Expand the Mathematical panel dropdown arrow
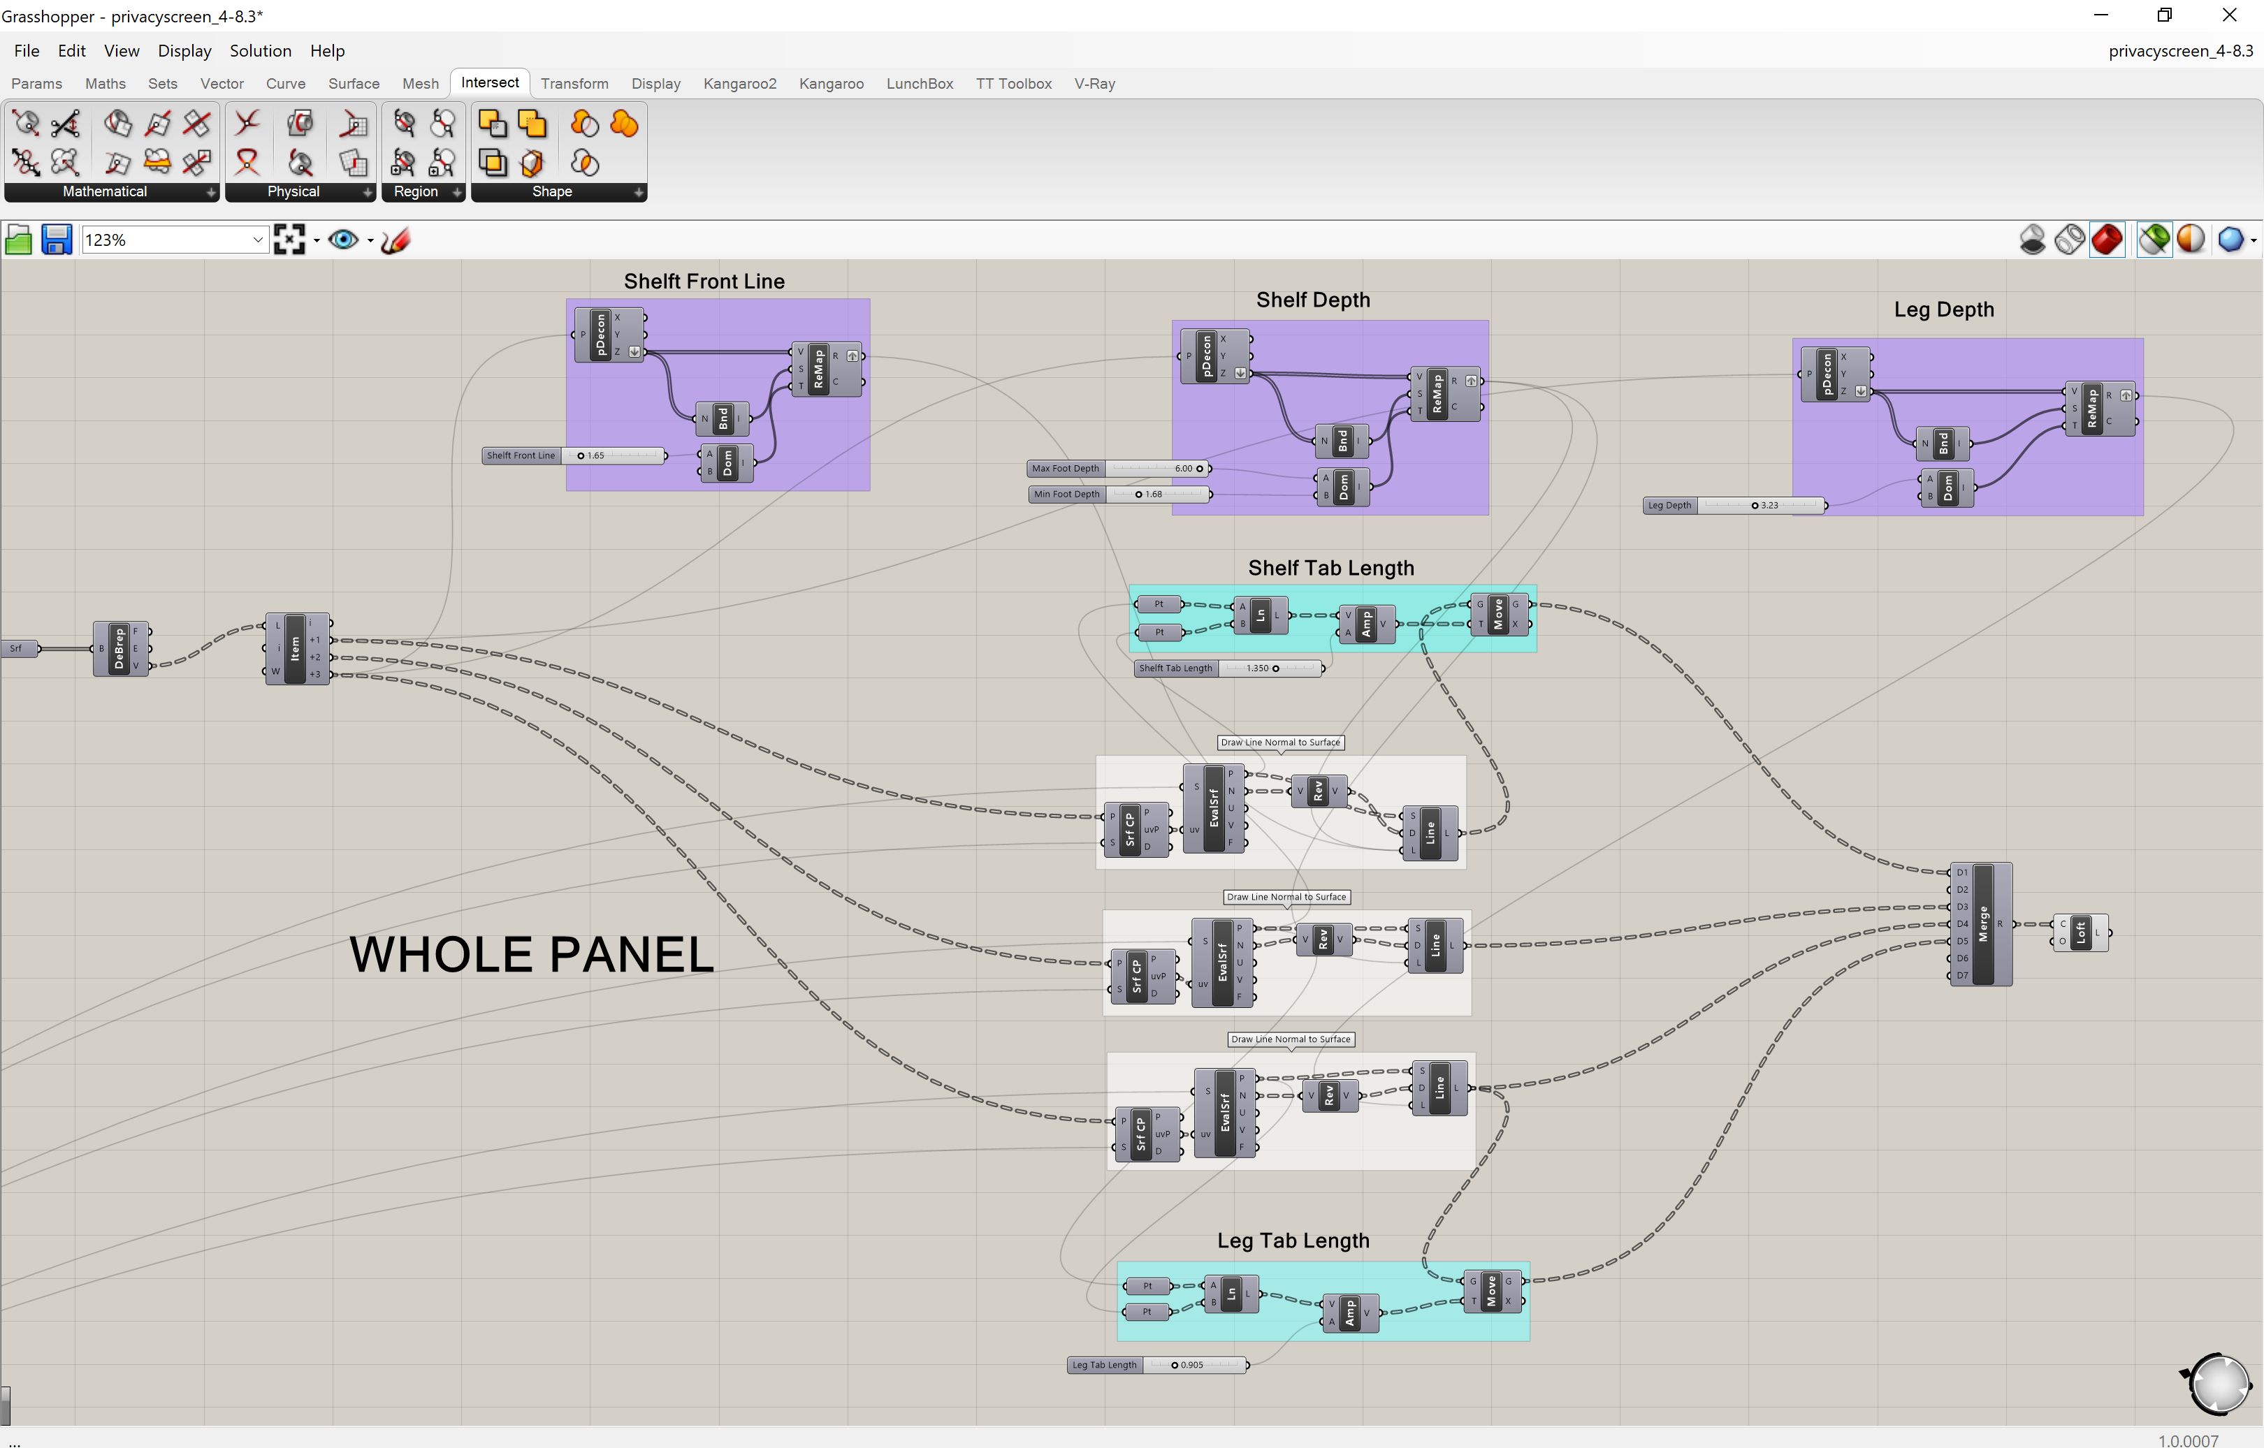 212,193
